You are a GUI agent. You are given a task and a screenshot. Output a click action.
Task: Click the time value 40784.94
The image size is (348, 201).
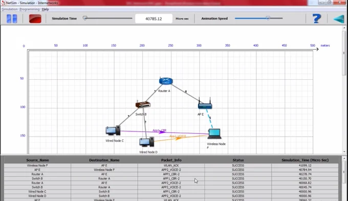pyautogui.click(x=305, y=170)
